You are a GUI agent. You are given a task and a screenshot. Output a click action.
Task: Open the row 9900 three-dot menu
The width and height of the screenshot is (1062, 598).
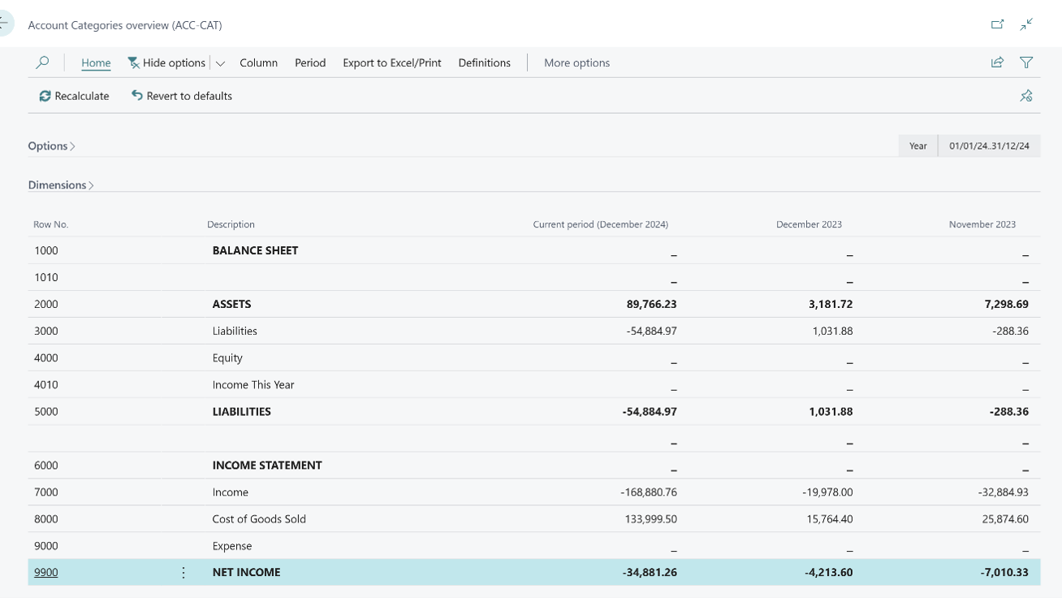(x=183, y=573)
